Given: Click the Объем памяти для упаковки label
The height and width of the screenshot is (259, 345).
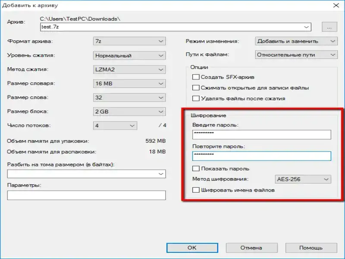Looking at the screenshot, I should [48, 141].
